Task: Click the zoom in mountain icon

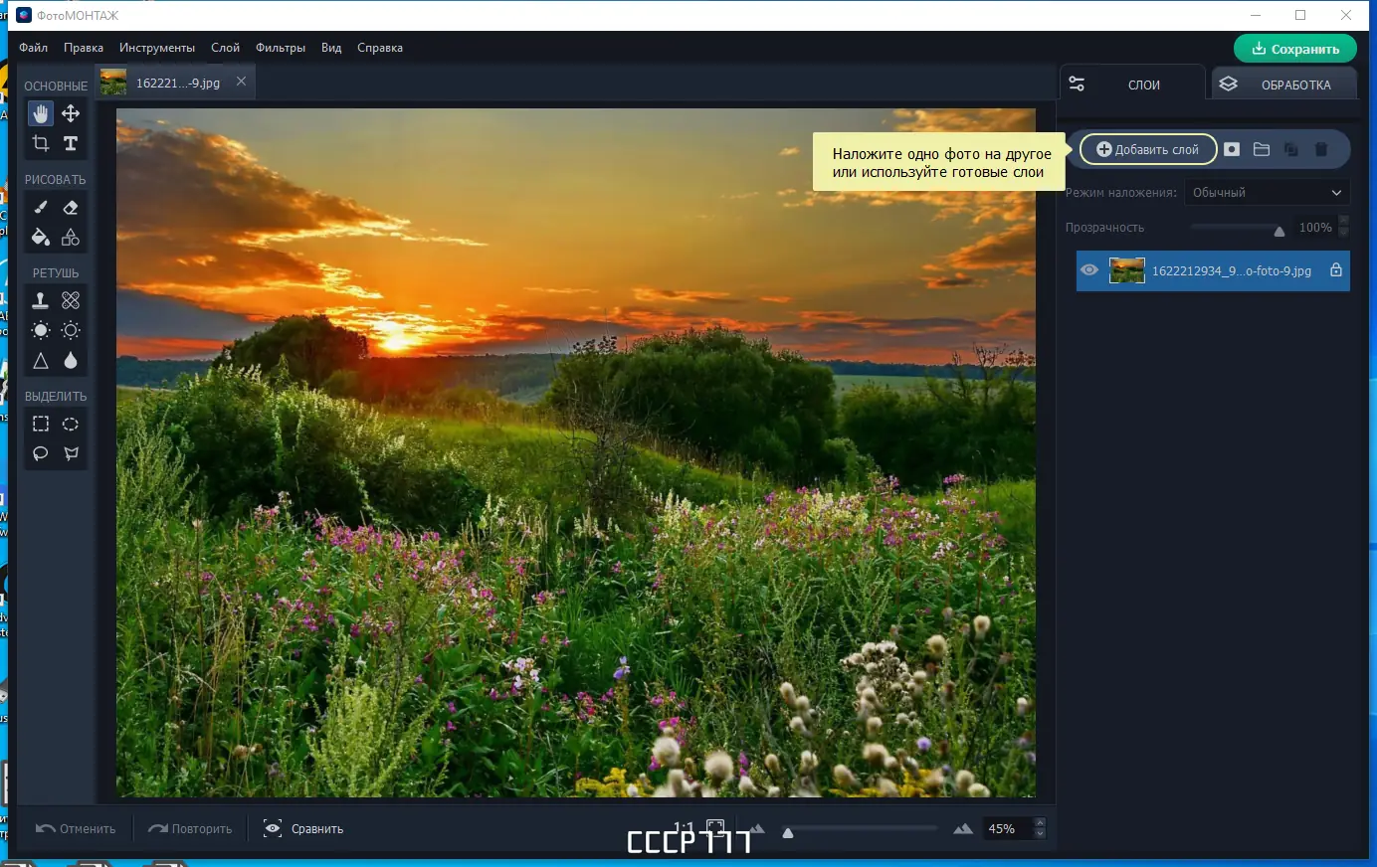Action: click(x=963, y=828)
